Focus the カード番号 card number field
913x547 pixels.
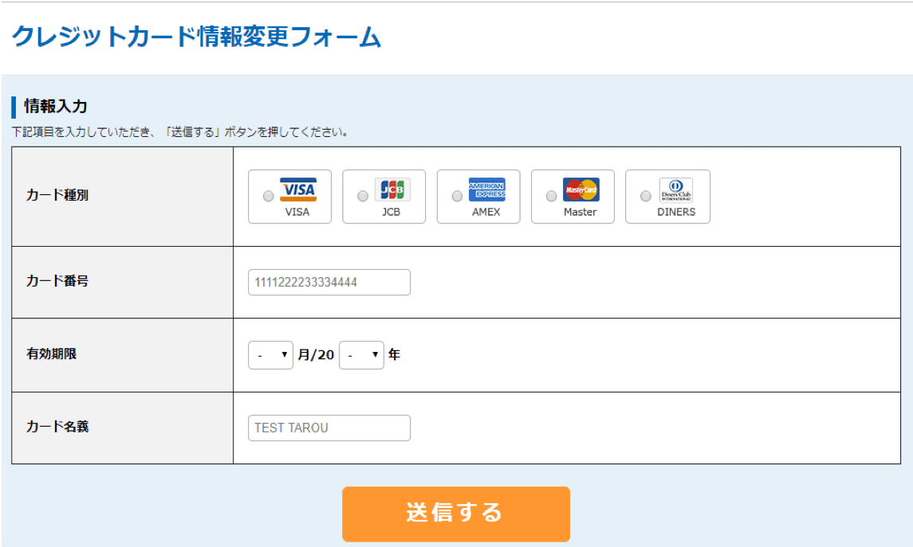coord(329,283)
